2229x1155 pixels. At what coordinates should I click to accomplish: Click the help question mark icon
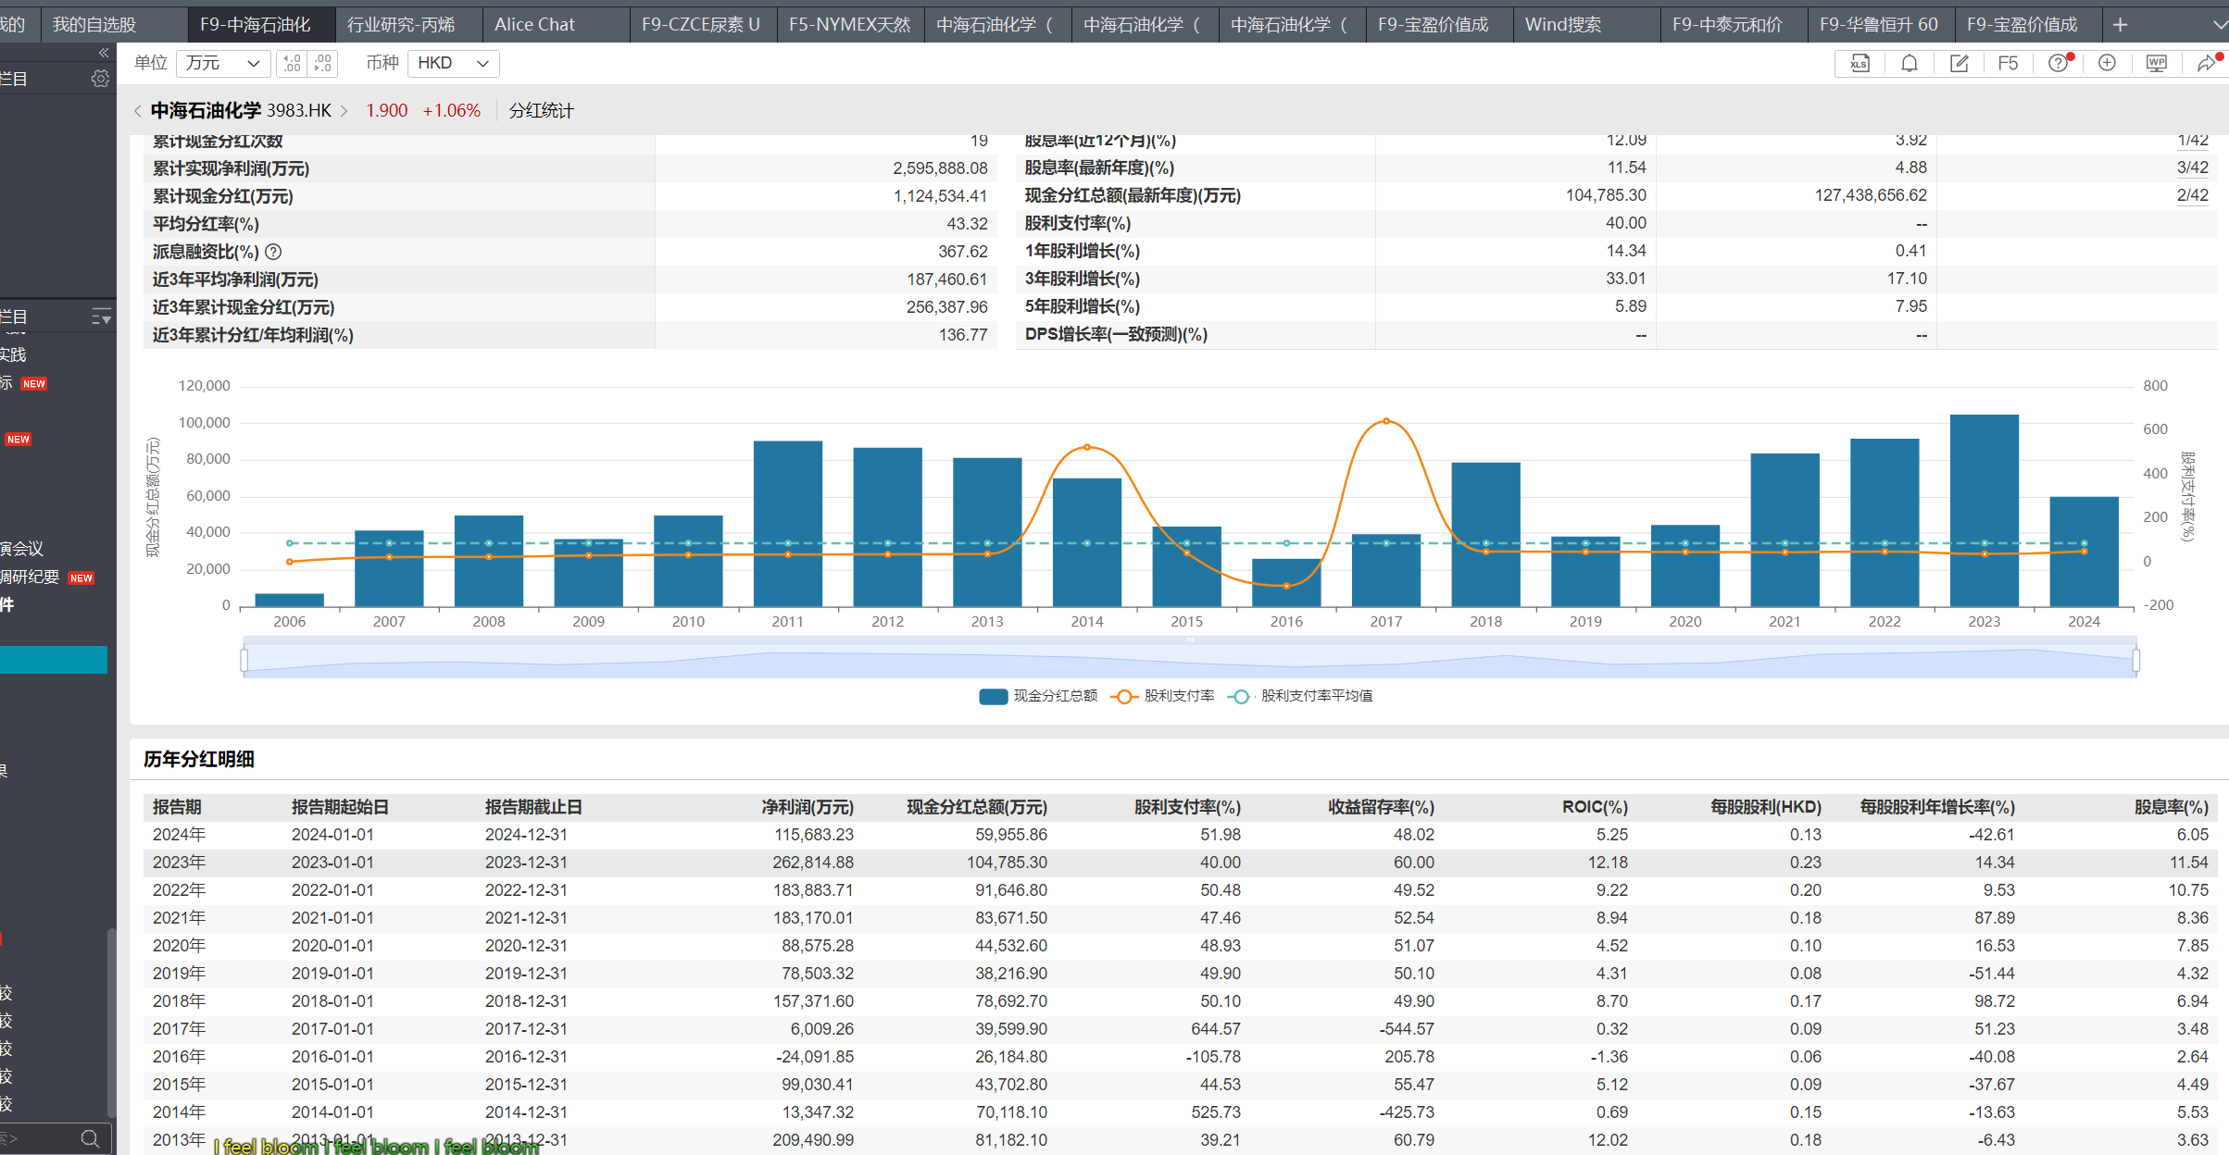tap(2058, 63)
